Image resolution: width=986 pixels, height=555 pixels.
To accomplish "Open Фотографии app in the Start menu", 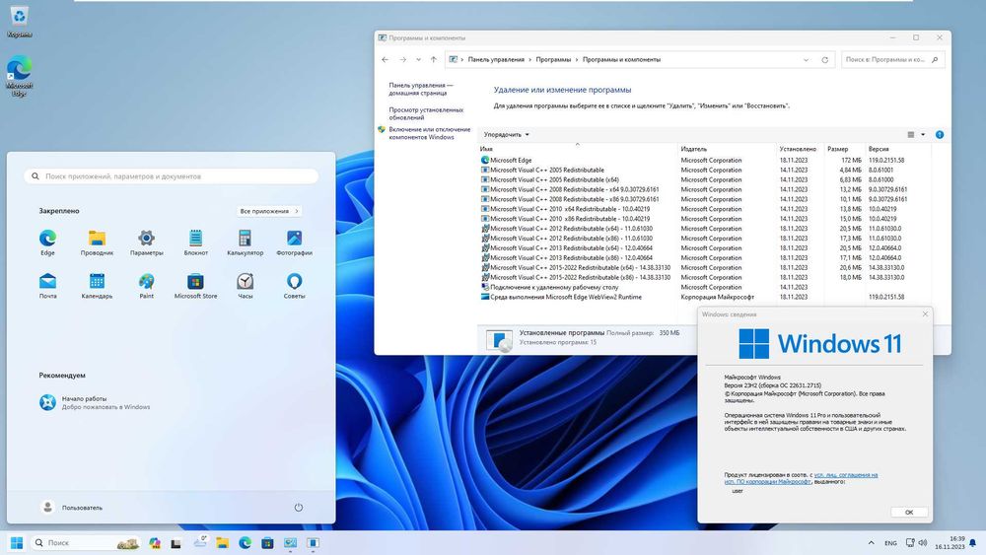I will pyautogui.click(x=294, y=242).
